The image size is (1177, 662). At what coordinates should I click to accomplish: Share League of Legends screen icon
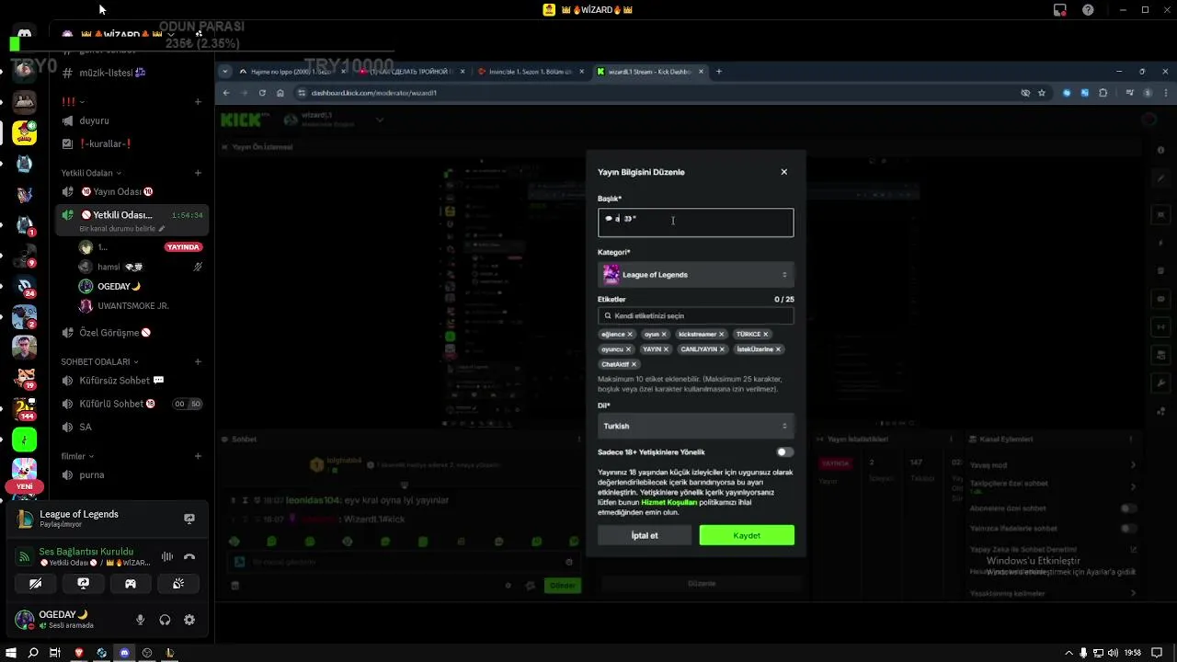click(189, 519)
